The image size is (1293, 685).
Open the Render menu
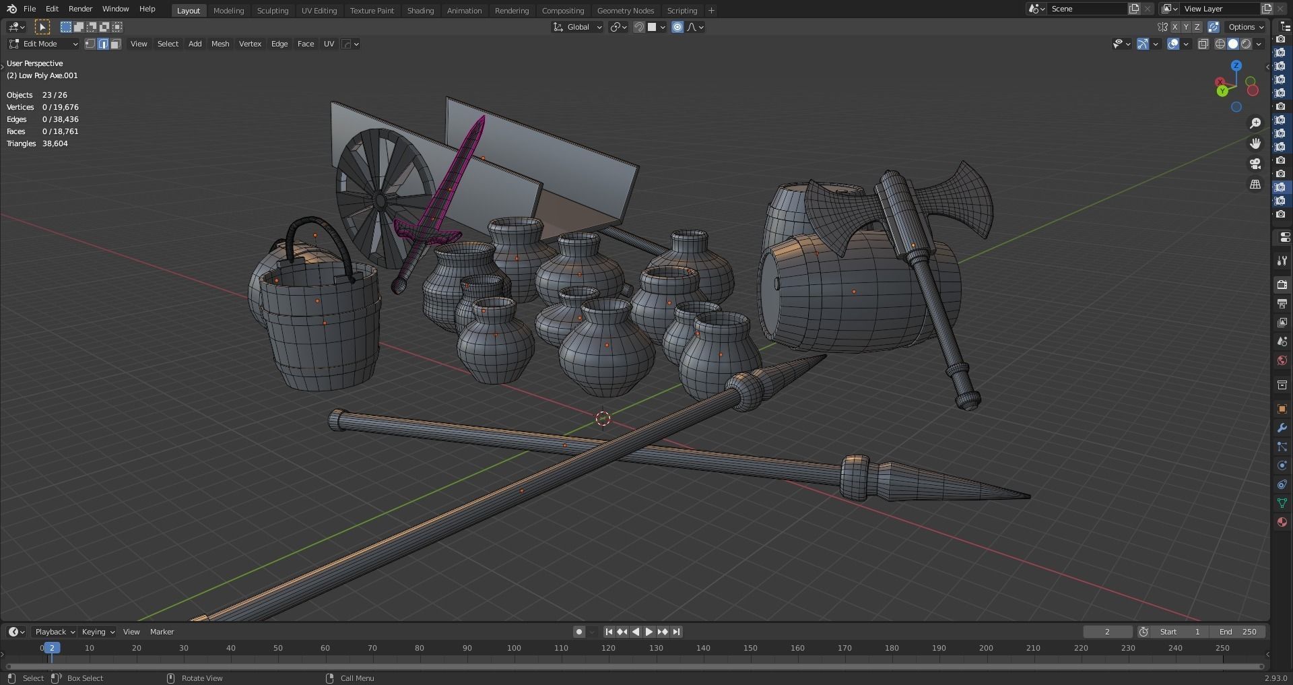click(x=80, y=9)
